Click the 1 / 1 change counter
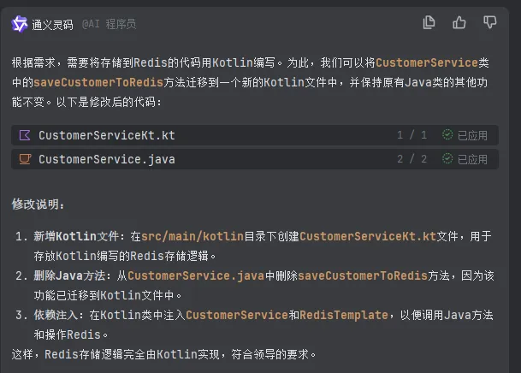Screen dimensions: 521x373 tap(411, 135)
